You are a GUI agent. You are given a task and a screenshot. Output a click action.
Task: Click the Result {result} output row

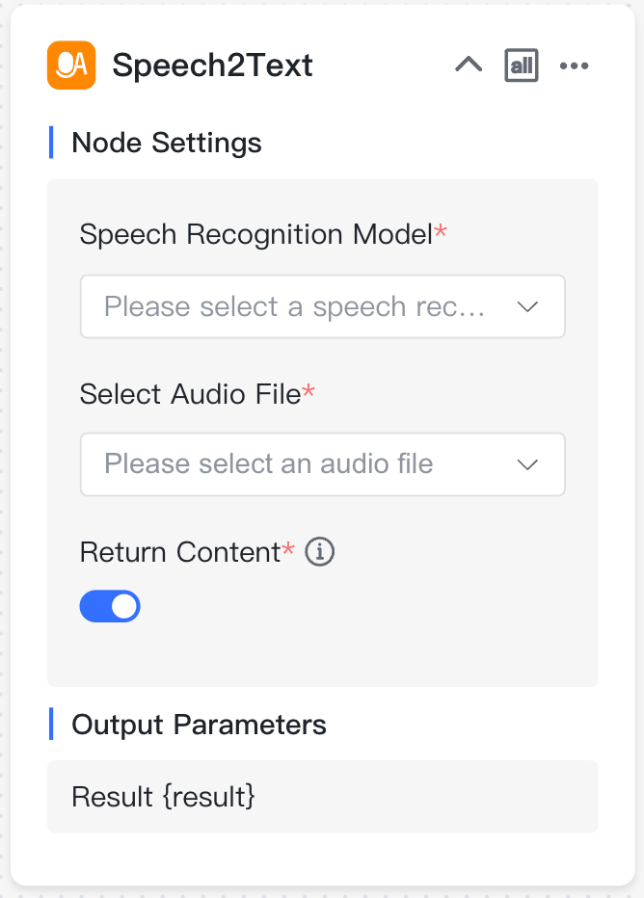coord(323,797)
